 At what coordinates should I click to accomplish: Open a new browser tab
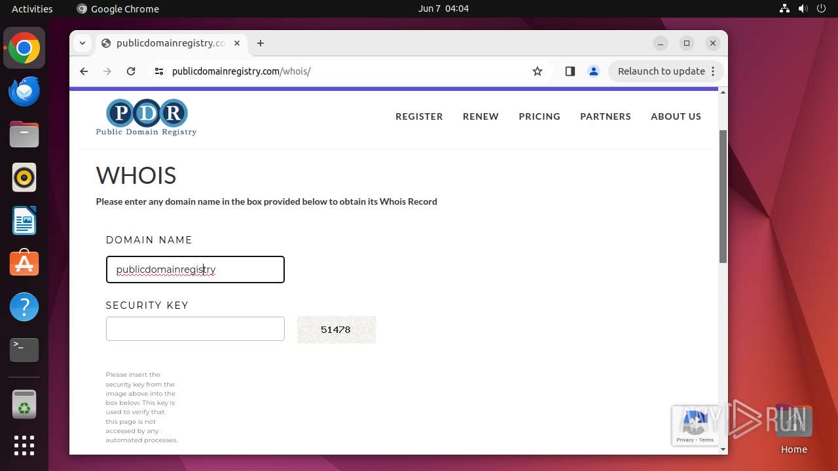[x=261, y=43]
